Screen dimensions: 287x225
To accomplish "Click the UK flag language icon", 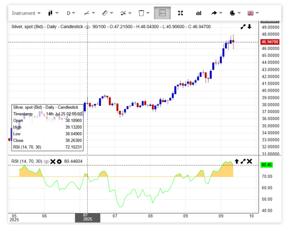I will (x=250, y=13).
